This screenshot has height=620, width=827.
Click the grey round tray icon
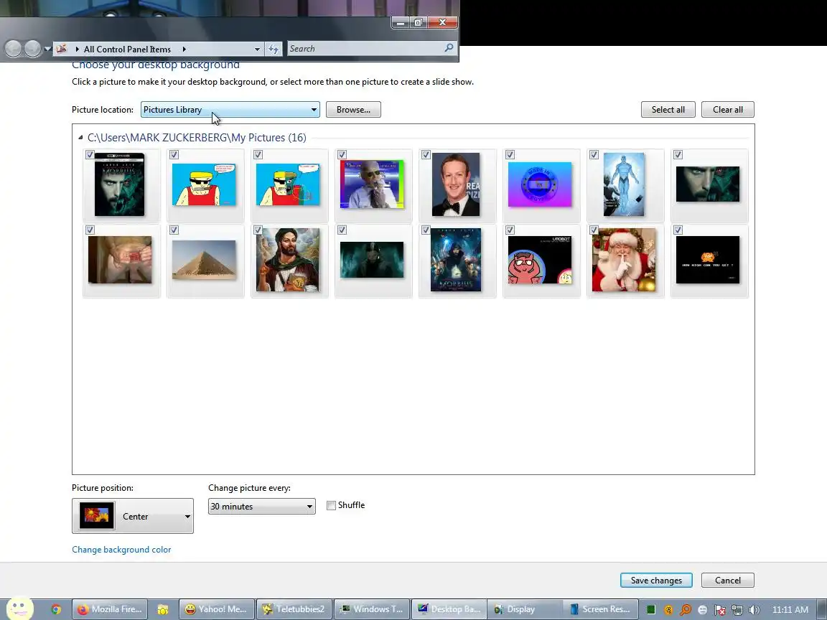tap(703, 610)
